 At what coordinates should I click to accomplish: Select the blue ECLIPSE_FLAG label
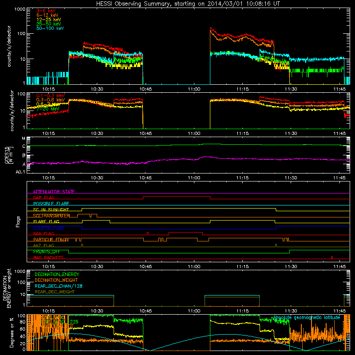coord(48,228)
